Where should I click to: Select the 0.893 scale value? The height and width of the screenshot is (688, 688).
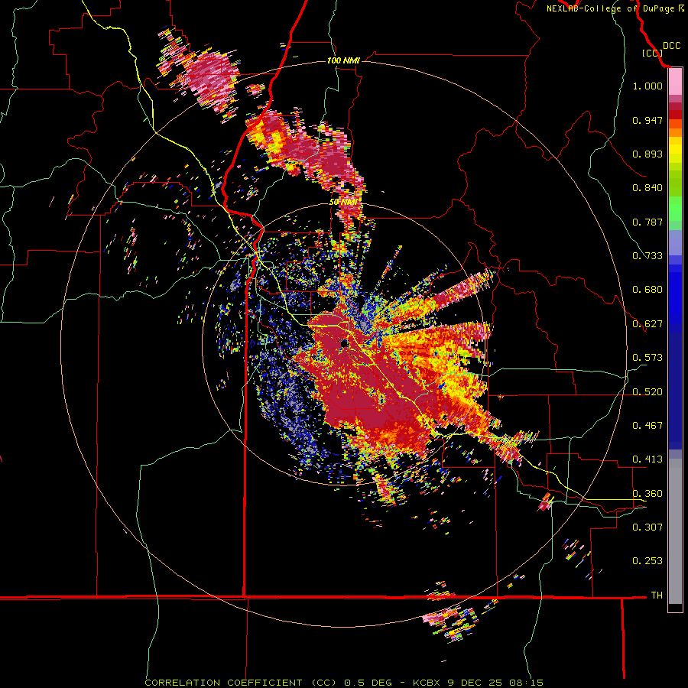tap(647, 154)
